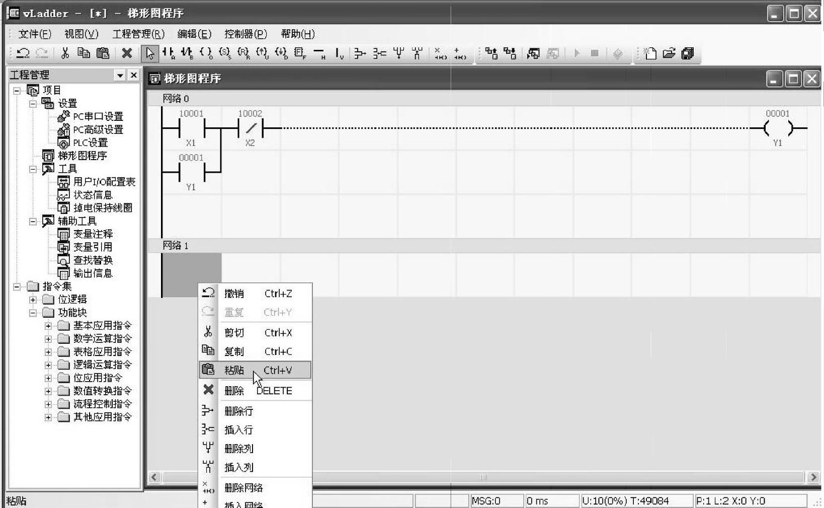Open PC串口设置 in the project tree
This screenshot has width=824, height=508.
coord(98,117)
